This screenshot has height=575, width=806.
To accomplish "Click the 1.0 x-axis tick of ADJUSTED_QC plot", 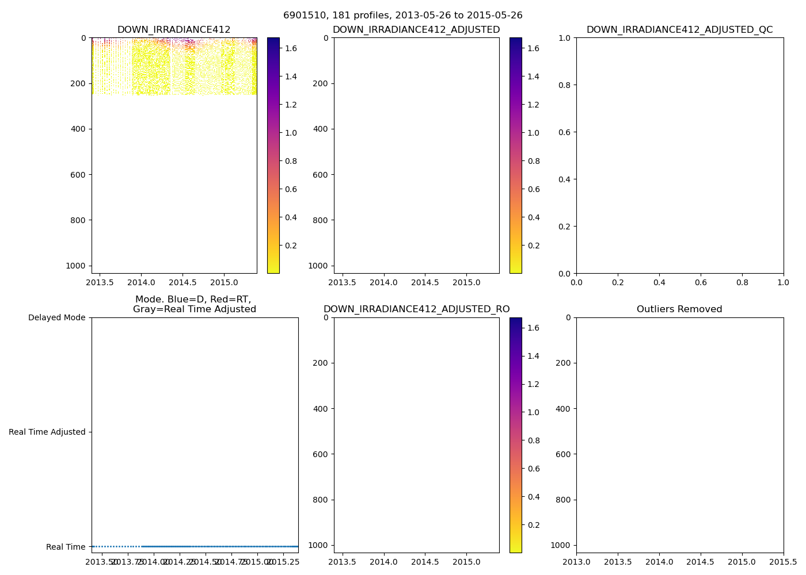I will point(784,282).
